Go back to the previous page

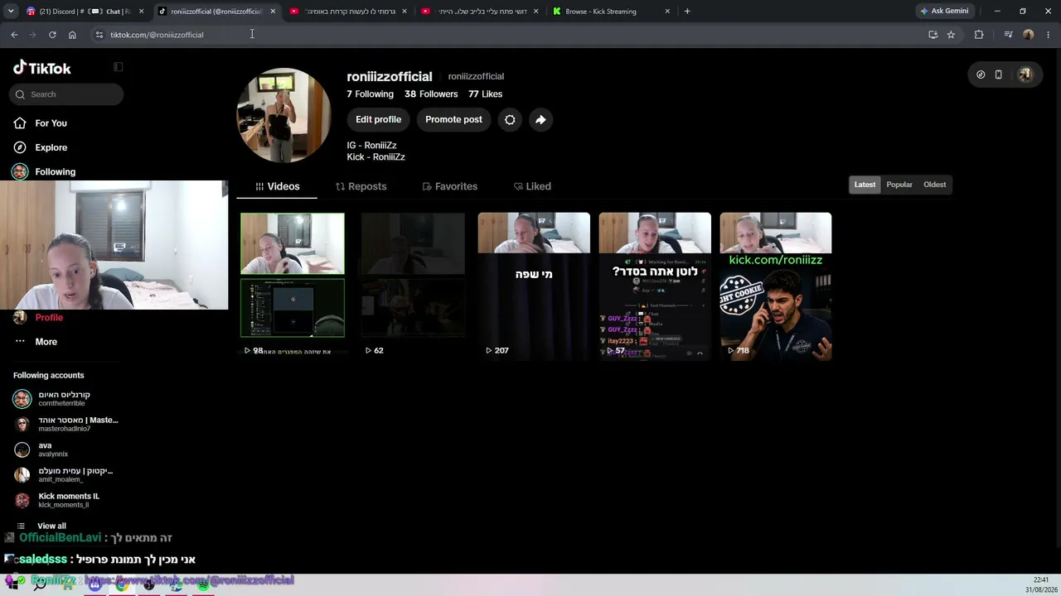14,35
